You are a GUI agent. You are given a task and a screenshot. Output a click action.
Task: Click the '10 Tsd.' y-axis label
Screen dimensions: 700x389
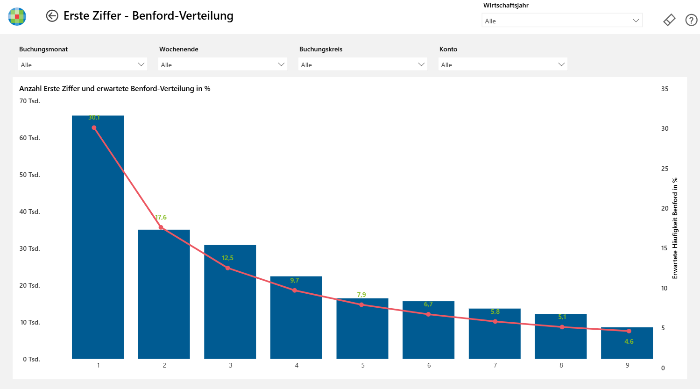tap(30, 322)
